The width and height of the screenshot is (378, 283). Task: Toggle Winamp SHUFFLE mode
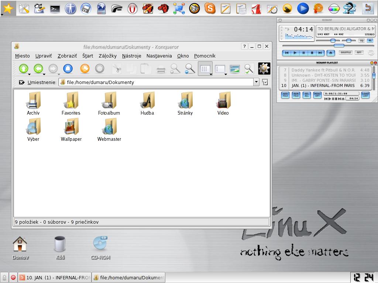pos(346,53)
